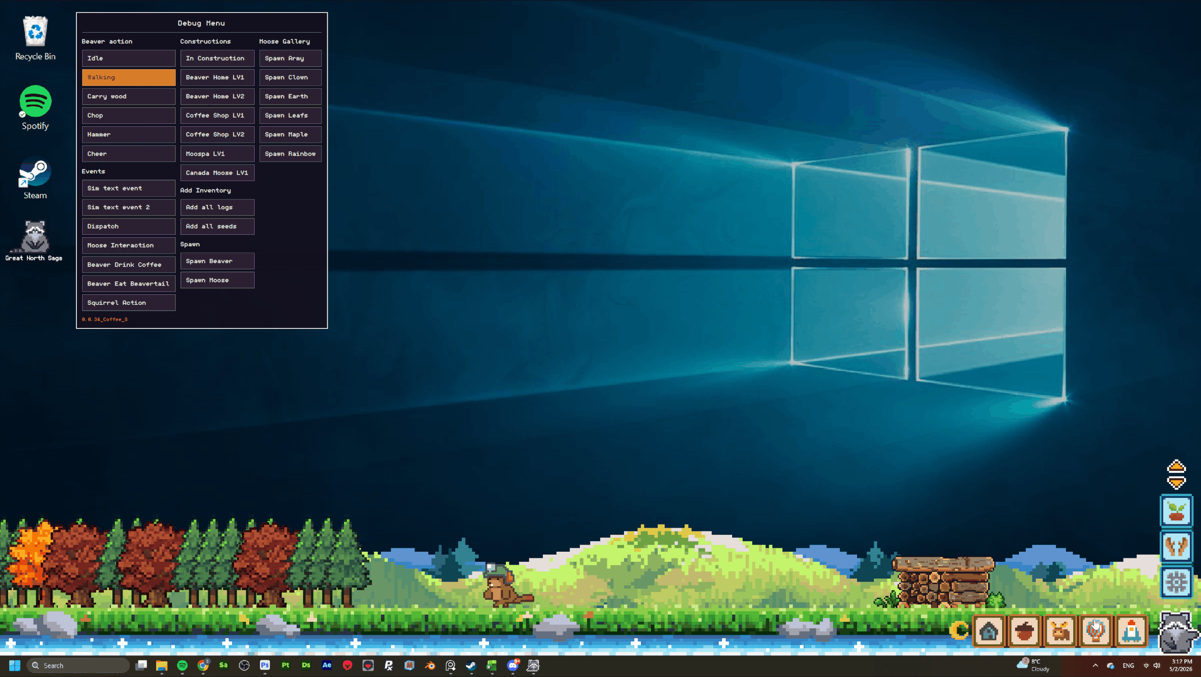This screenshot has height=677, width=1201.
Task: Build Beaver Home LV1
Action: 217,77
